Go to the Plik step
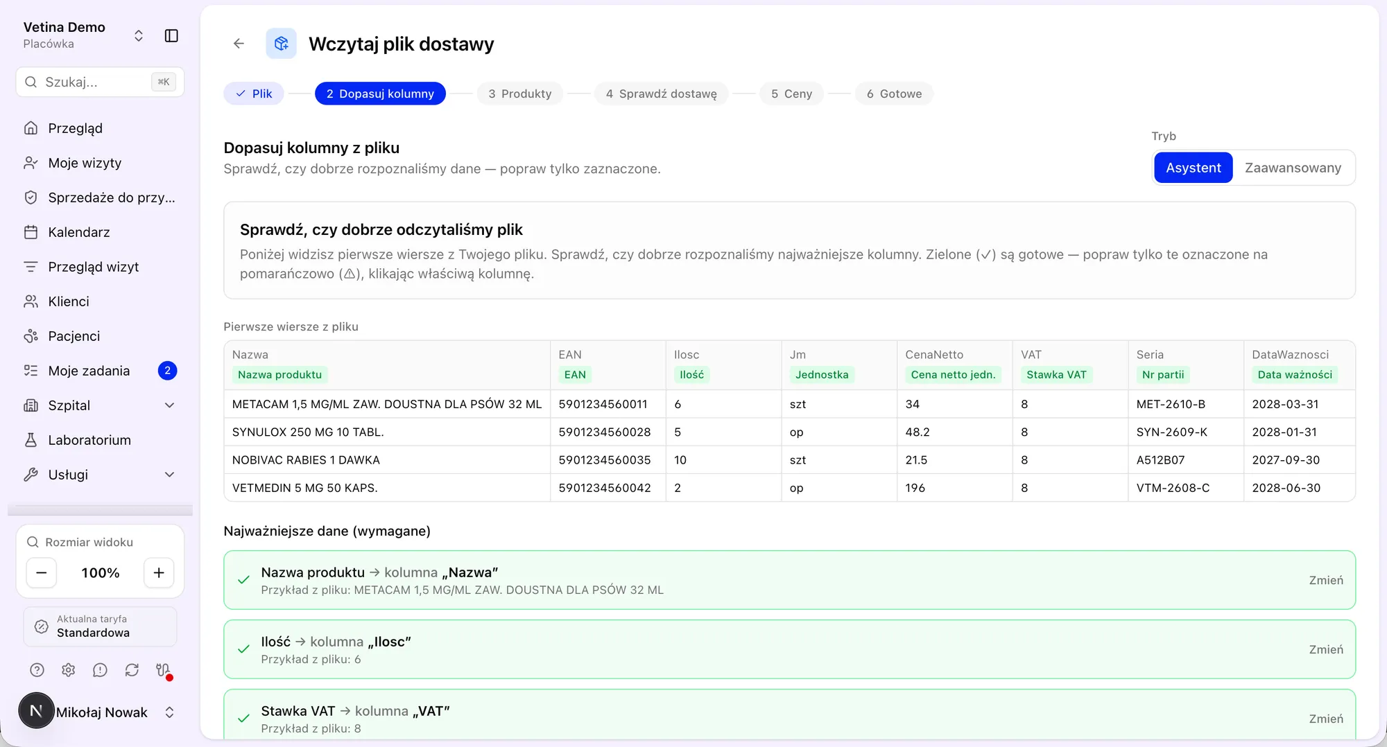This screenshot has height=747, width=1387. (x=254, y=94)
